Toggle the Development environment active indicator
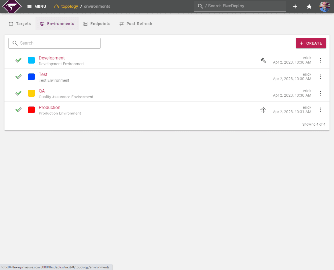The height and width of the screenshot is (270, 334). pyautogui.click(x=18, y=60)
